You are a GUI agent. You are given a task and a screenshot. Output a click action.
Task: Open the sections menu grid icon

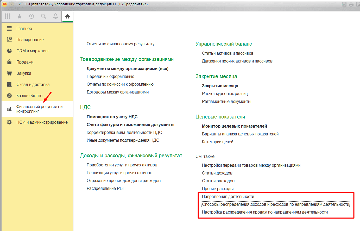8,16
